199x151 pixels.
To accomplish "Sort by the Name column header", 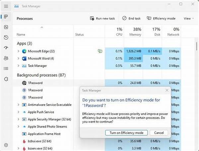I will (21, 35).
